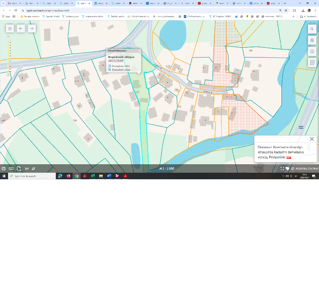Open the All Bookmarks folder

click(308, 17)
